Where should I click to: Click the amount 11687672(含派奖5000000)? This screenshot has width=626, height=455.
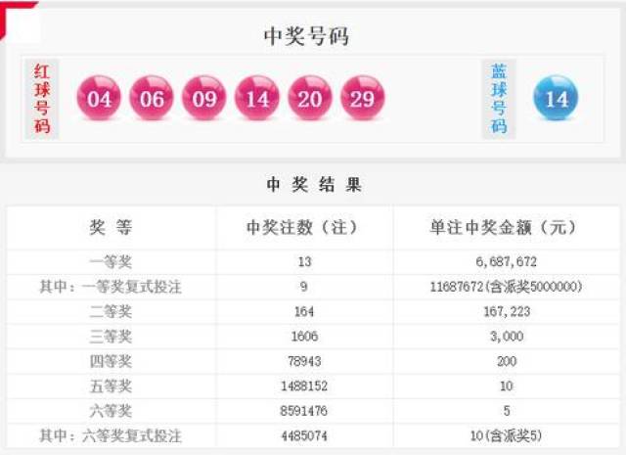pos(506,287)
